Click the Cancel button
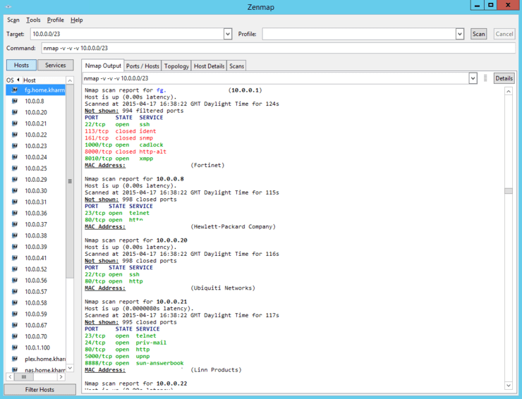522x399 pixels. (504, 34)
